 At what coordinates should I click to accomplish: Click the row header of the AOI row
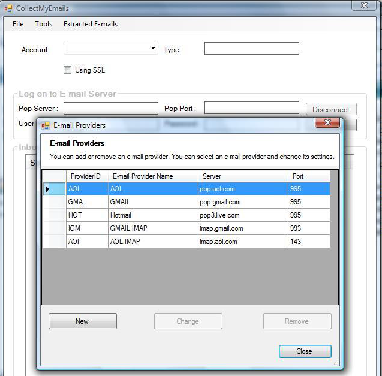pos(54,242)
